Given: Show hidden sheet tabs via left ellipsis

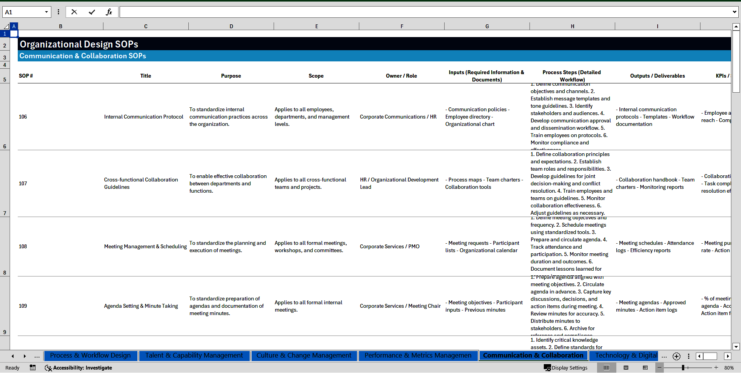Looking at the screenshot, I should pyautogui.click(x=37, y=356).
